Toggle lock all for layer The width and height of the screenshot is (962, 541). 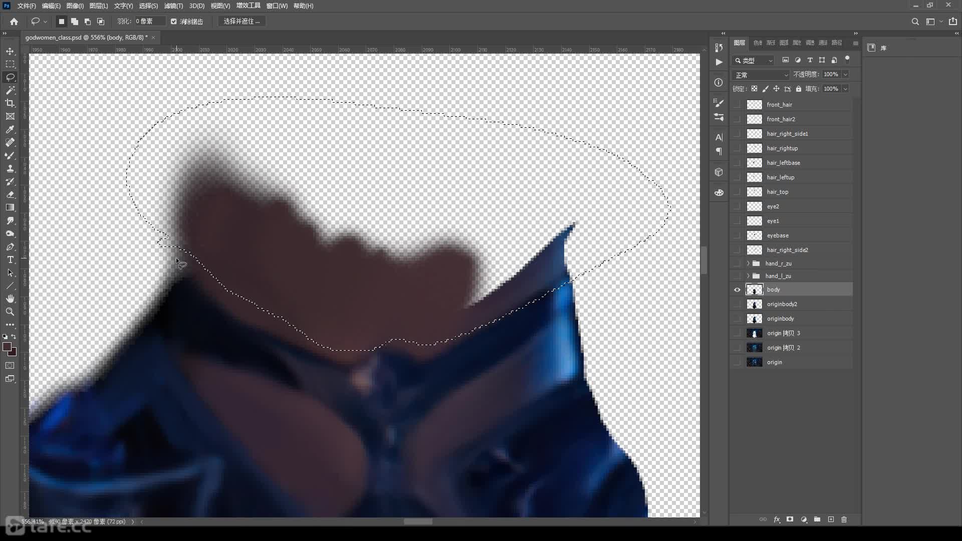tap(799, 89)
